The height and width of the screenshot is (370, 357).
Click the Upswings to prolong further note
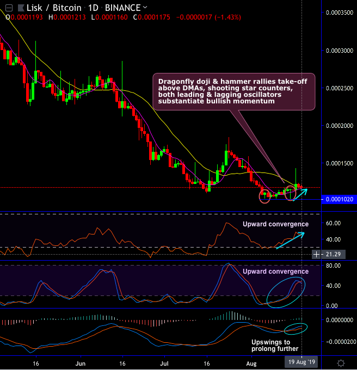pyautogui.click(x=275, y=346)
